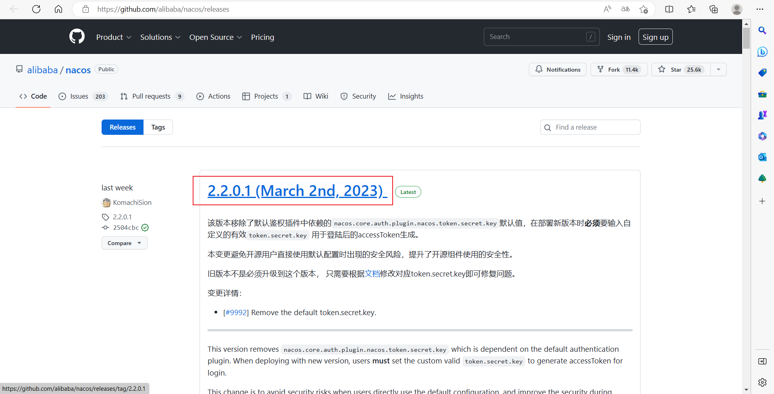The image size is (774, 394).
Task: Open the green tree sidebar icon
Action: click(x=762, y=178)
